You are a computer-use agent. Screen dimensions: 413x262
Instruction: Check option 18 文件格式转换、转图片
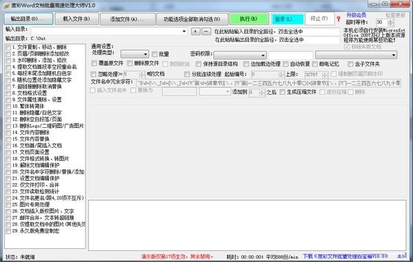coord(8,159)
